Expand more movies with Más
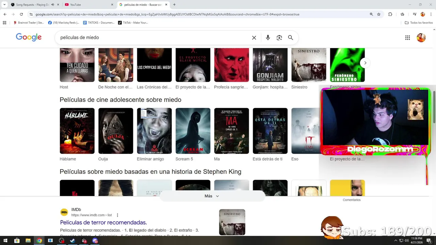The width and height of the screenshot is (436, 245). 212,196
